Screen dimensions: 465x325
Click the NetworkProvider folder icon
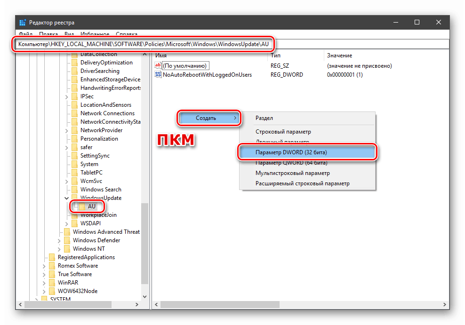(75, 130)
